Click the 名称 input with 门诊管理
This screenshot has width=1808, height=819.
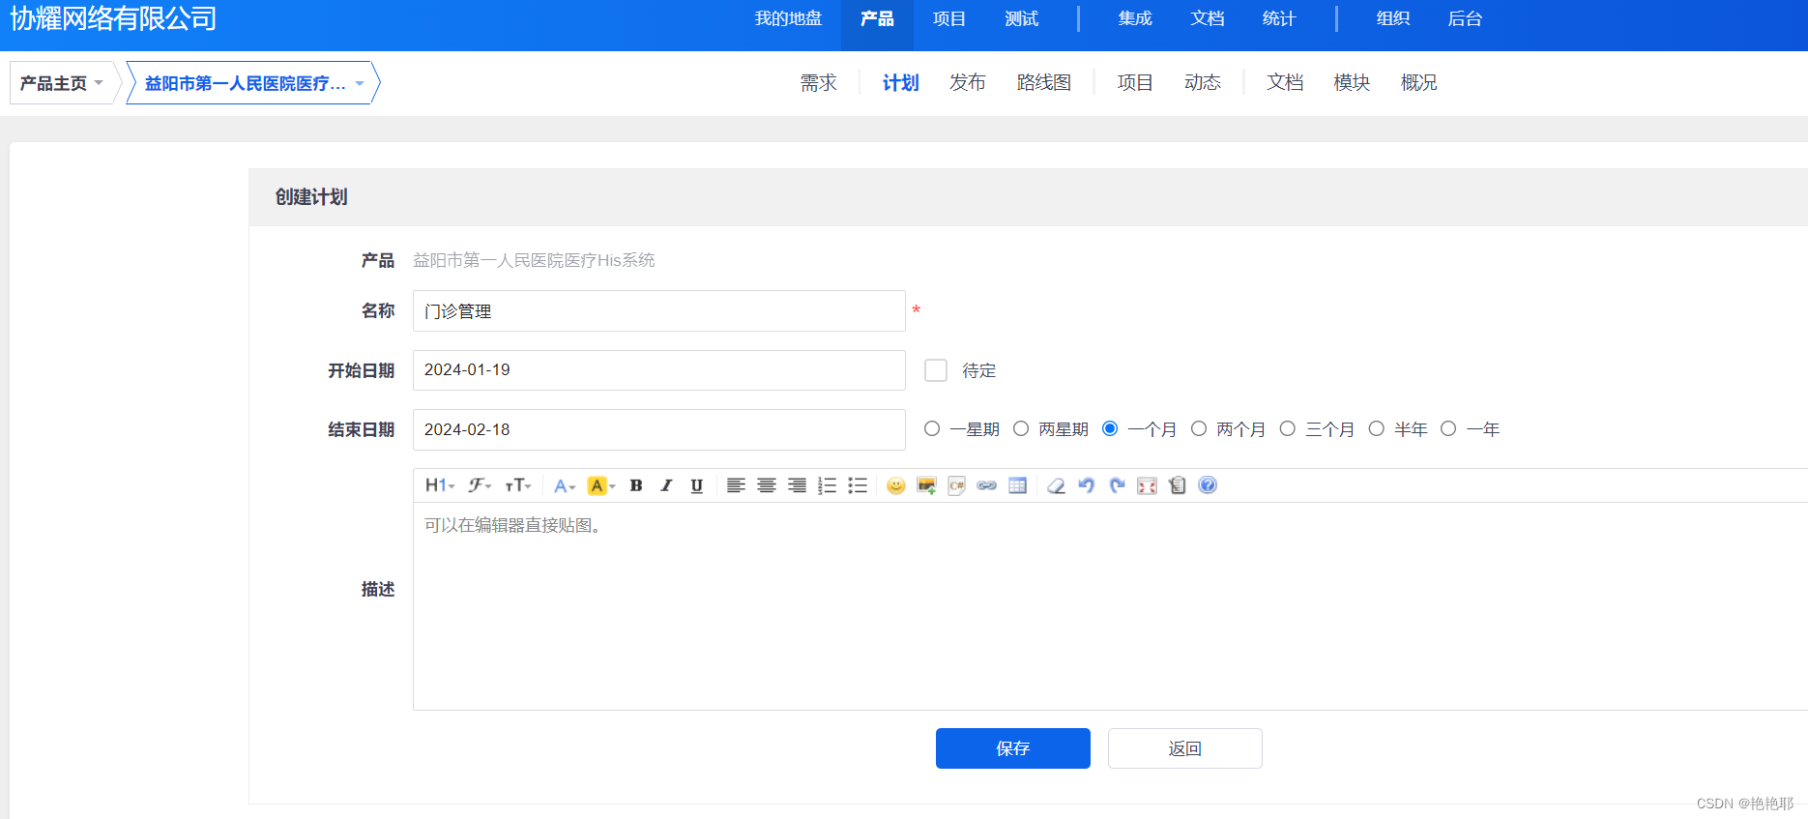coord(659,311)
